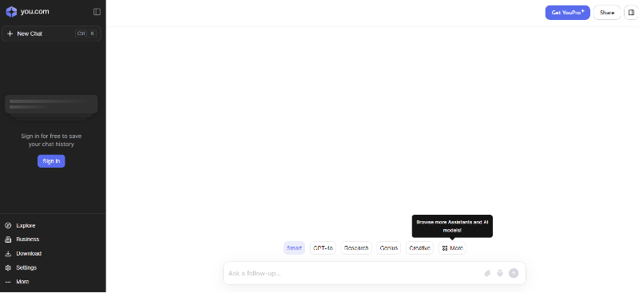Screen dimensions: 639x293
Task: Open the Download sidebar item
Action: tap(29, 253)
